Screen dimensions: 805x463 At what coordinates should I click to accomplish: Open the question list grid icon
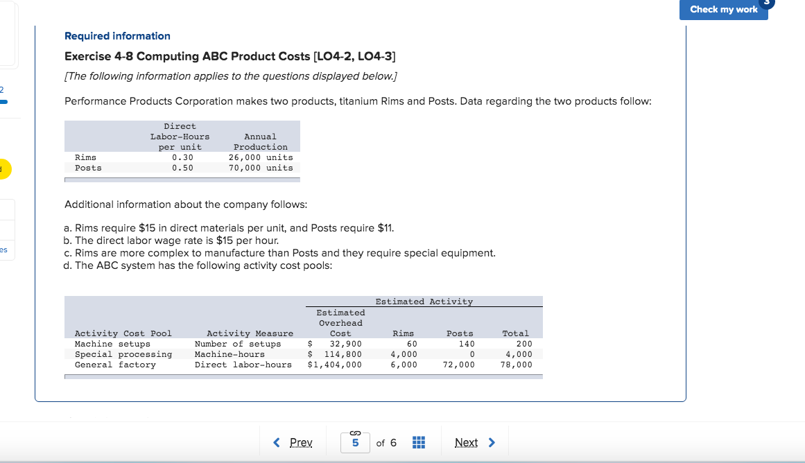(418, 442)
